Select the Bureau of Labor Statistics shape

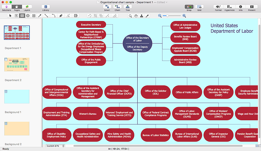(156, 135)
